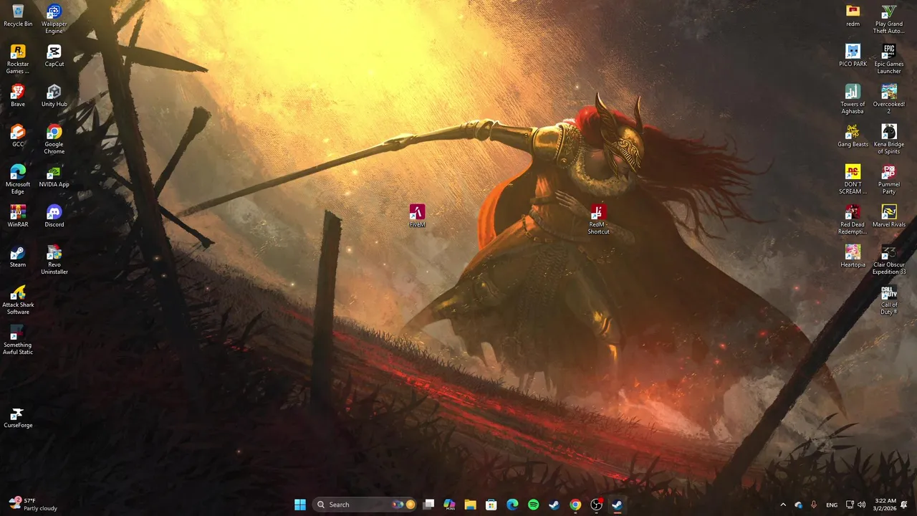
Task: Open Chrome from the taskbar
Action: (x=575, y=505)
